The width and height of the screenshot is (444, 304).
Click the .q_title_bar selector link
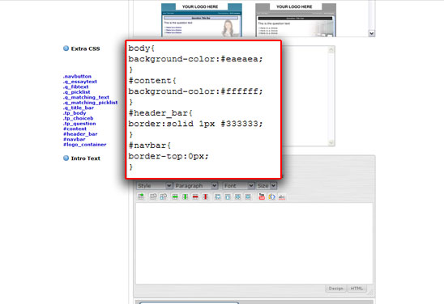pyautogui.click(x=78, y=108)
